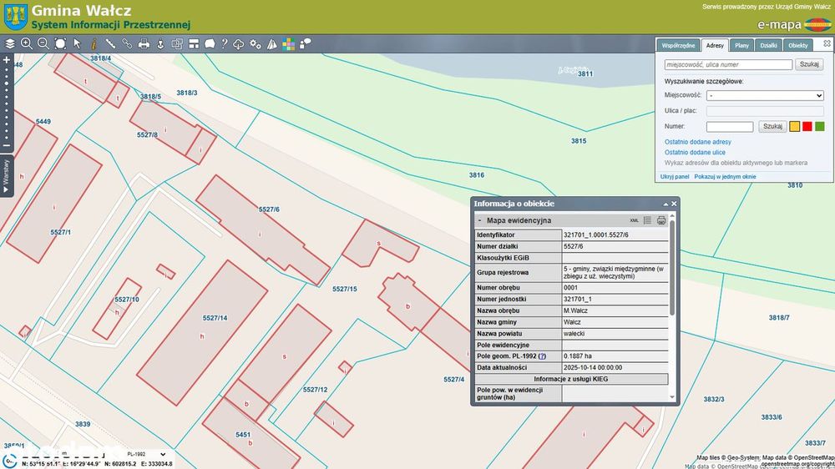Viewport: 835px width, 469px height.
Task: Click the printer icon in the main toolbar
Action: click(x=144, y=43)
